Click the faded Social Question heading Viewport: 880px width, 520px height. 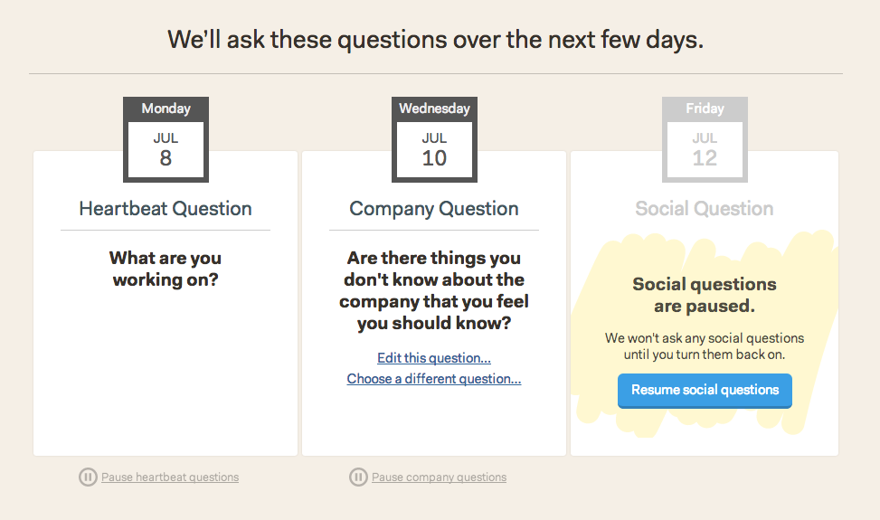(705, 209)
